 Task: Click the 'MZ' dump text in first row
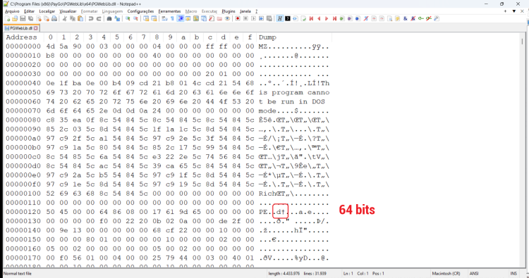[263, 46]
